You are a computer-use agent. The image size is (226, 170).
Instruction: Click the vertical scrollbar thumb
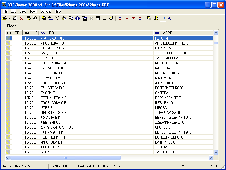[216, 43]
